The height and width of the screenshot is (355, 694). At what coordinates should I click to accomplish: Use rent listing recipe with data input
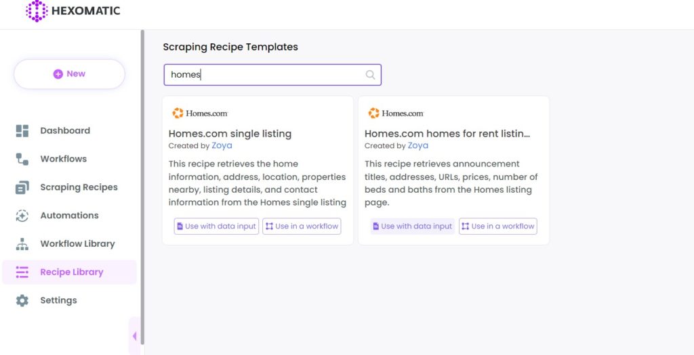coord(413,226)
